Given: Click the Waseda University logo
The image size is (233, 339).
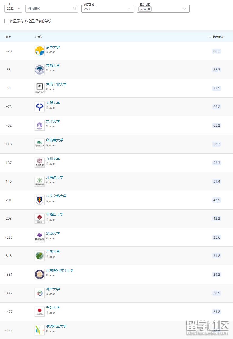Looking at the screenshot, I should 39,218.
